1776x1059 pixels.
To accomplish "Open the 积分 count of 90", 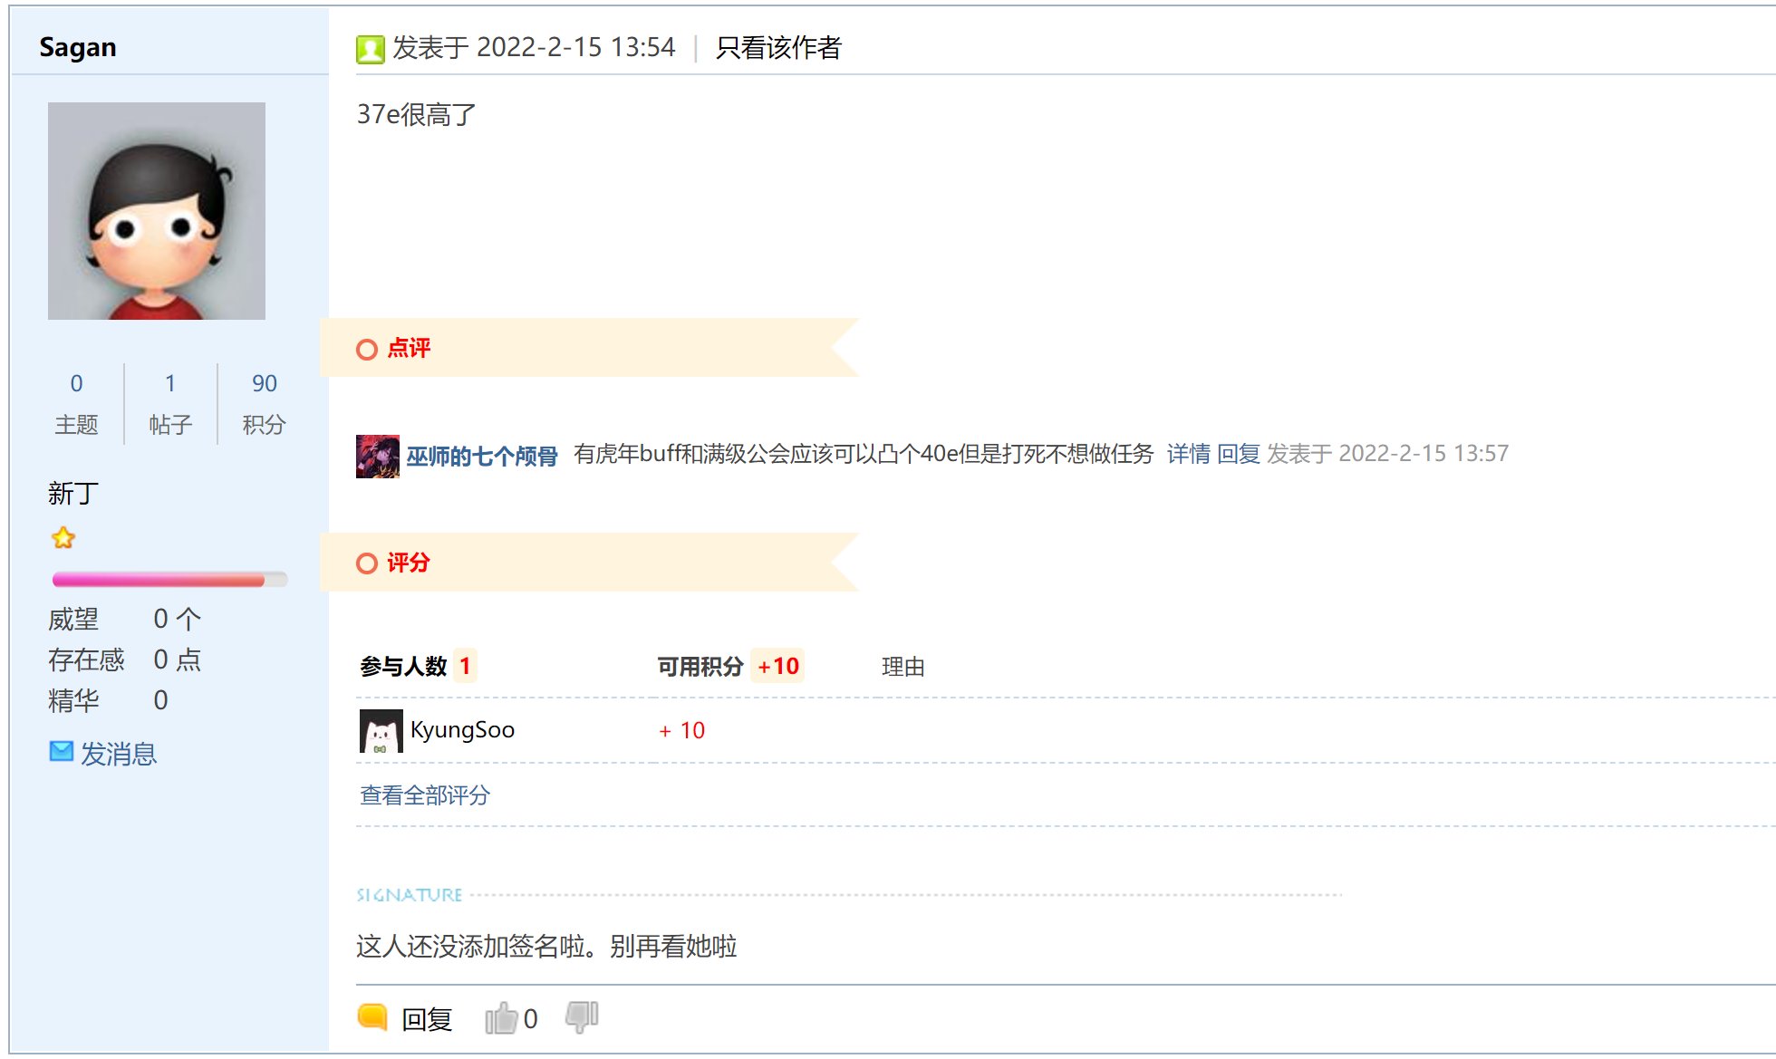I will pos(265,383).
